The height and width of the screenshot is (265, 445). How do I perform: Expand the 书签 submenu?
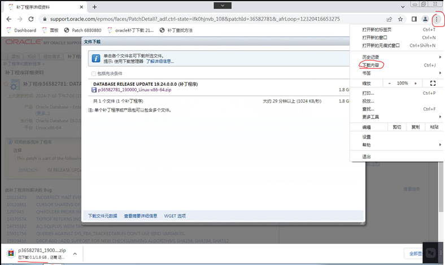click(x=397, y=73)
